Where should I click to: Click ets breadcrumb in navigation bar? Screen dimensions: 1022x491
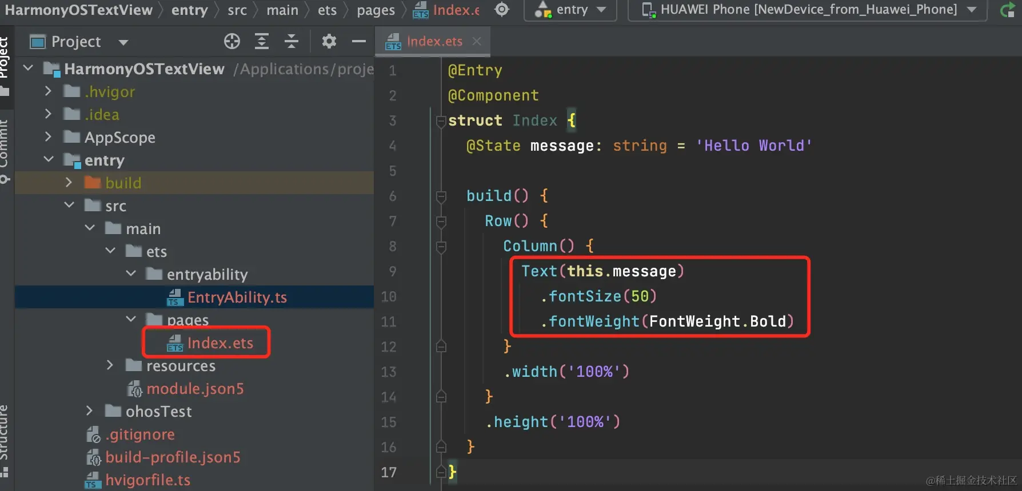(327, 10)
